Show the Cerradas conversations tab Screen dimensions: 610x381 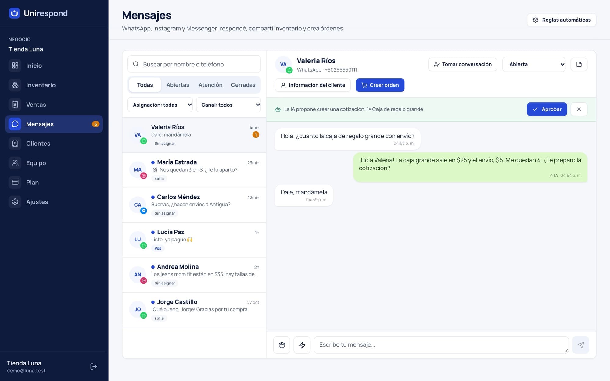(243, 85)
